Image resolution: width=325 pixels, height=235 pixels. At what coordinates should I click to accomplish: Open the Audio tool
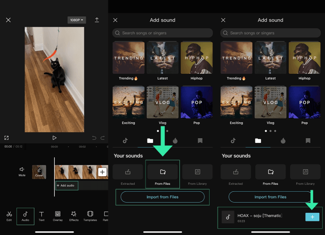[25, 216]
